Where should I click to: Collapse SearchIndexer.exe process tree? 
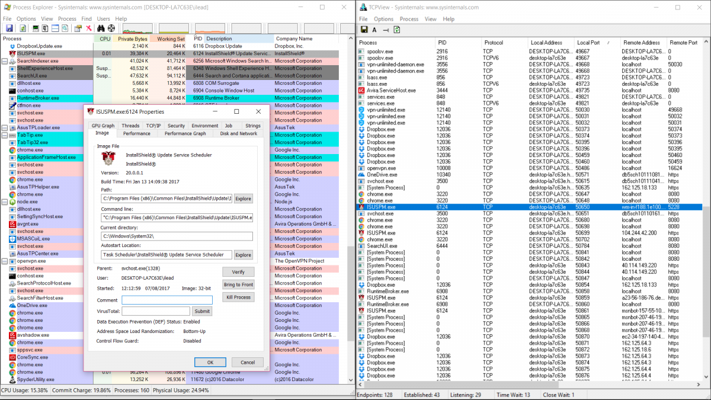coord(5,61)
